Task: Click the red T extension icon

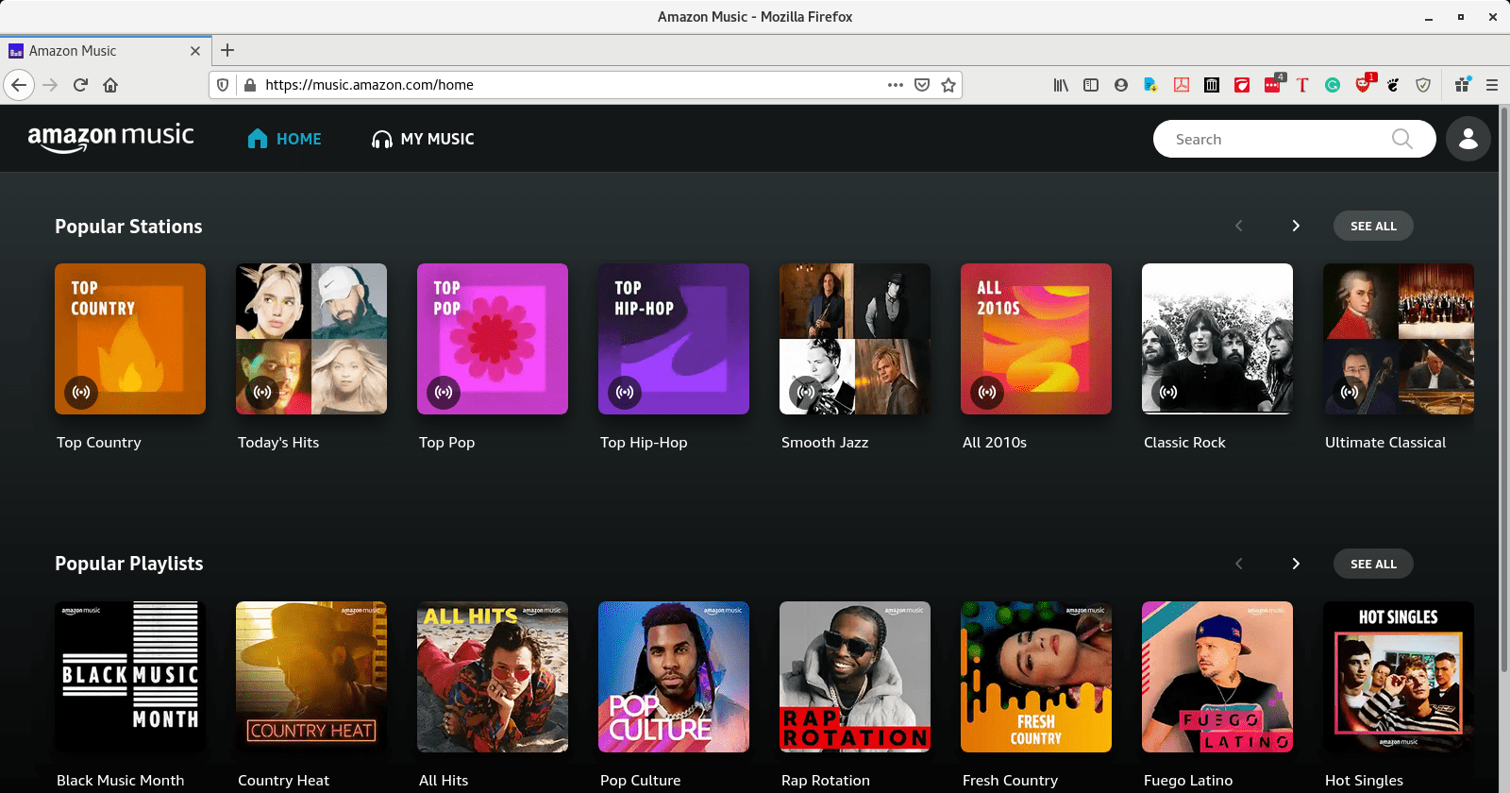Action: [x=1302, y=85]
